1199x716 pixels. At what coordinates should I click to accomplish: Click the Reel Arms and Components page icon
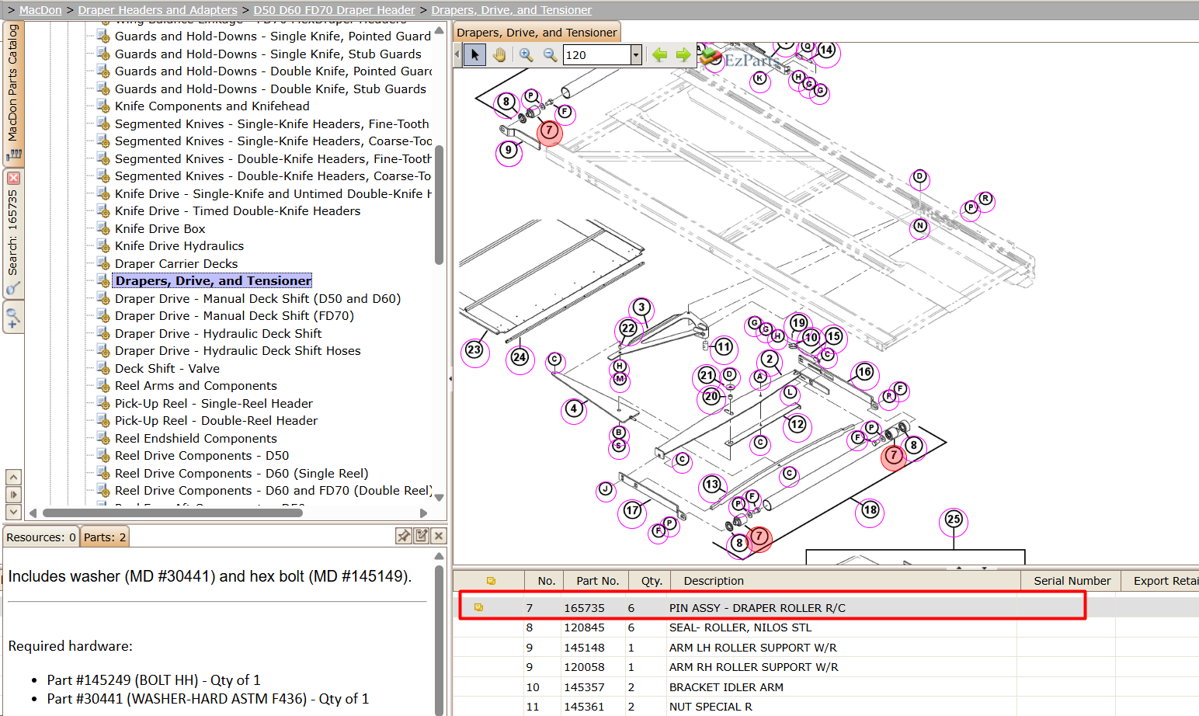tap(103, 385)
